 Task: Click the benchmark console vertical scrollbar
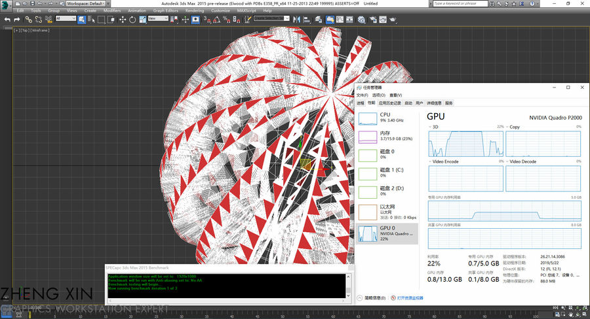[349, 286]
